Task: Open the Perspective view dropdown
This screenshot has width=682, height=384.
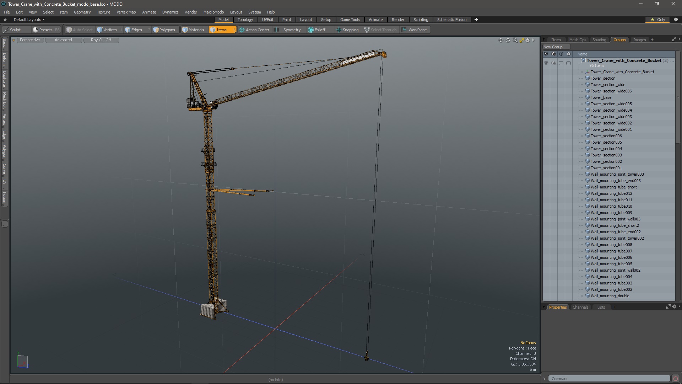Action: (x=30, y=40)
